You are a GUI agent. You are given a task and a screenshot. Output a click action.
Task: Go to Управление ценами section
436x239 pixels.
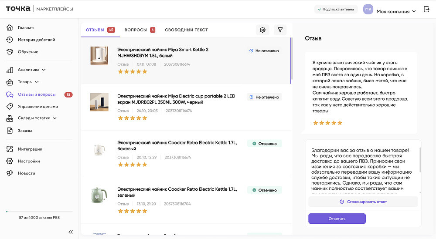coord(37,107)
